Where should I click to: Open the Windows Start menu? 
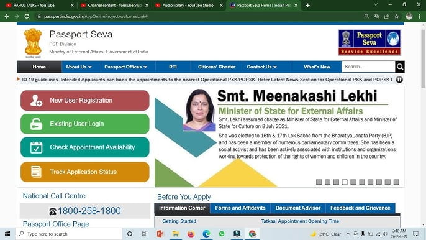click(7, 234)
